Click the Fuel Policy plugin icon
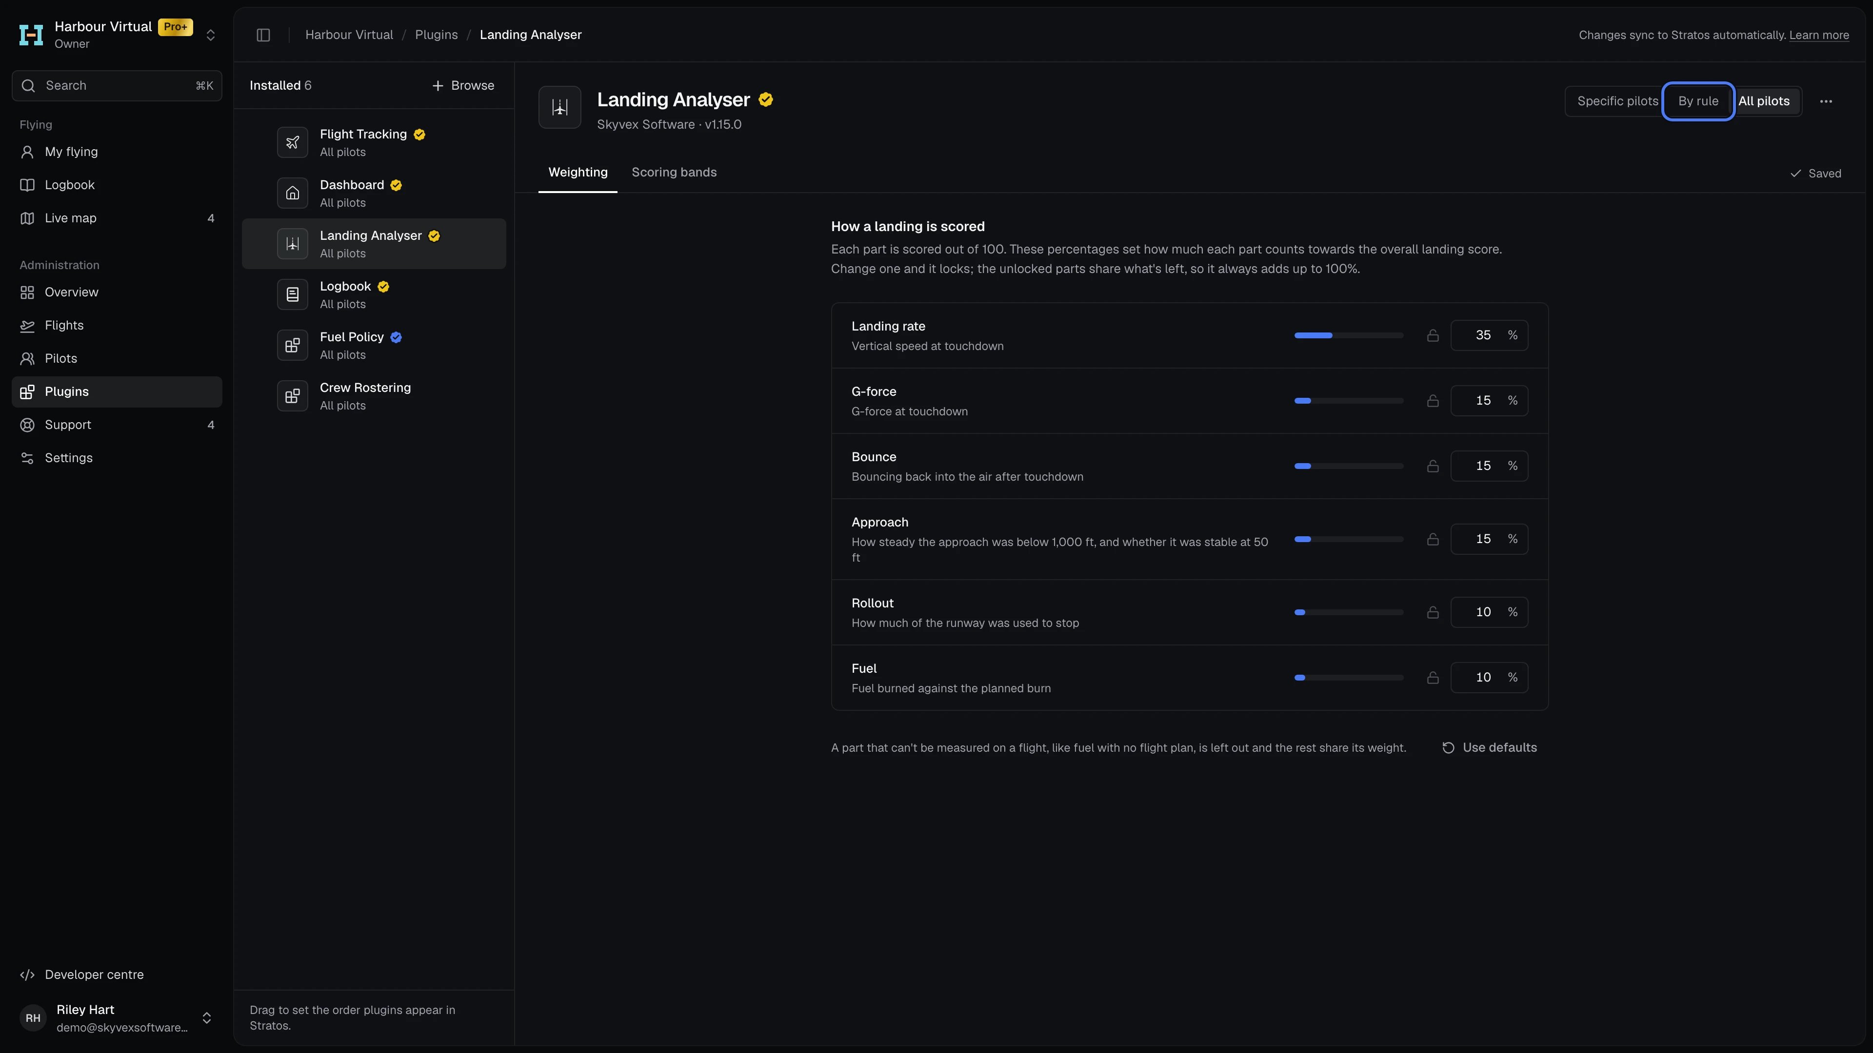This screenshot has height=1053, width=1873. tap(292, 345)
